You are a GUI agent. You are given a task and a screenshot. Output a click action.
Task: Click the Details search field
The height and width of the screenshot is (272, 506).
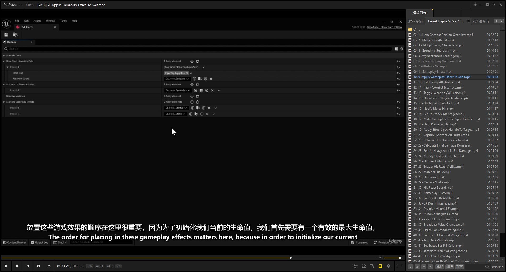[198, 49]
